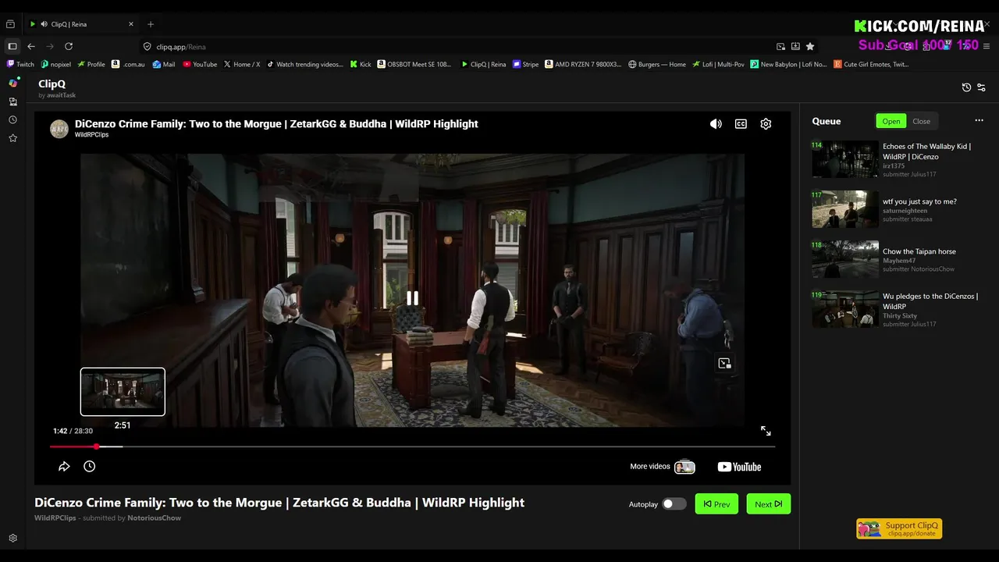Open the sidebar favorites star icon
Viewport: 999px width, 562px height.
12,138
